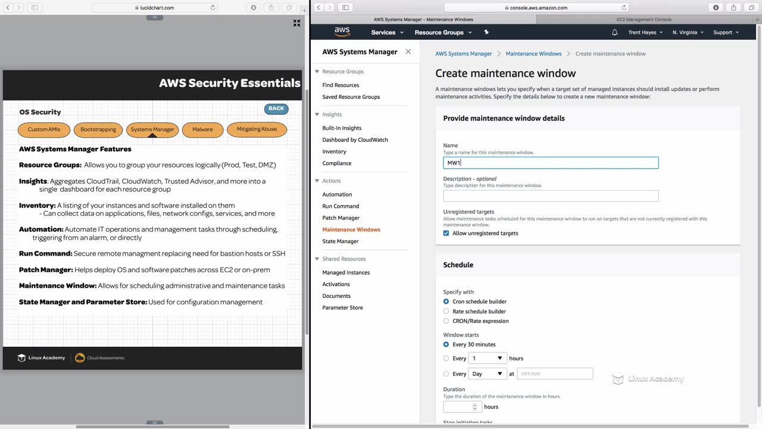Show the sidebar in the AWS console Safari window
The height and width of the screenshot is (429, 762).
(x=345, y=8)
